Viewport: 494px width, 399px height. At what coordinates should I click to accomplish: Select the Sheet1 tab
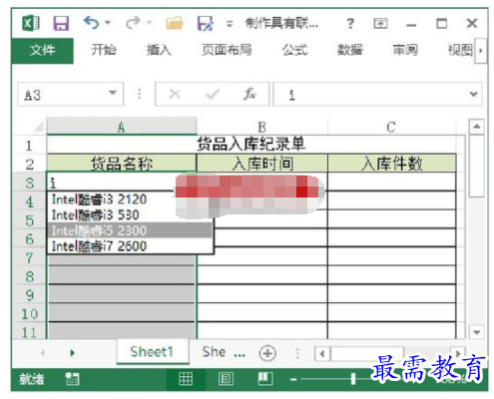(x=152, y=352)
